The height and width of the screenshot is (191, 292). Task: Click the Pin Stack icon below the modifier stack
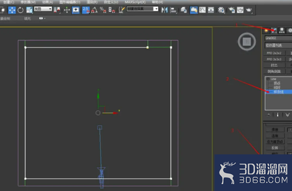(268, 115)
